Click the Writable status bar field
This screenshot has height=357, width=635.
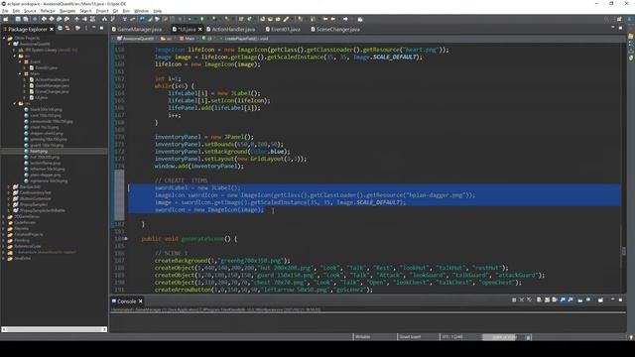374,337
